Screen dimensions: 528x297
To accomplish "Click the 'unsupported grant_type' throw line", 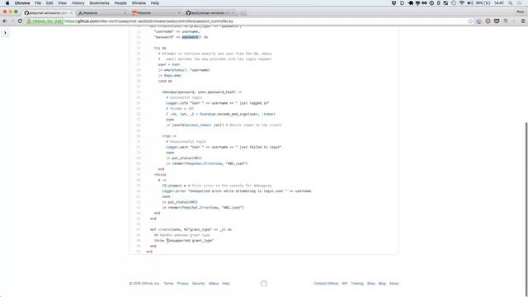I will pos(184,240).
